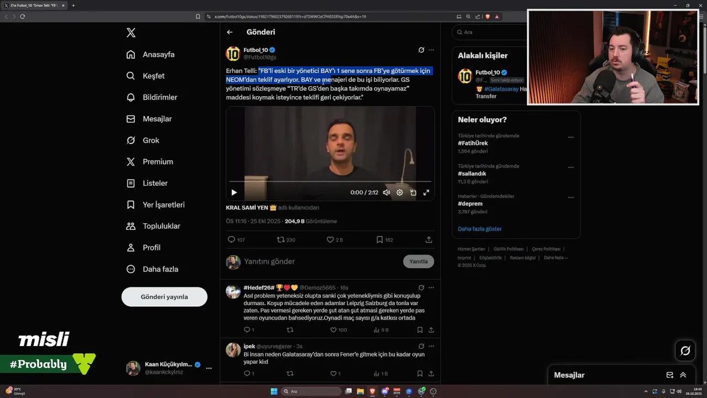Open Futbol_10 profile avatar on the post
This screenshot has width=707, height=398.
click(233, 54)
